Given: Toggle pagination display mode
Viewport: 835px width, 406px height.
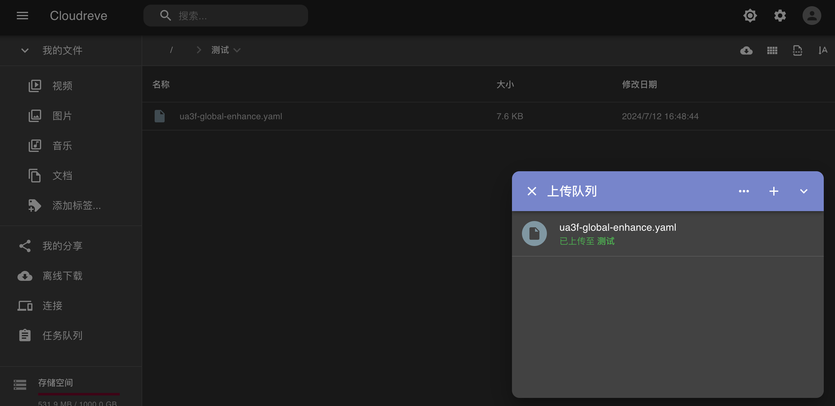Looking at the screenshot, I should coord(797,50).
